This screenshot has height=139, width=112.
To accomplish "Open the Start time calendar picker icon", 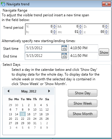I will (64, 48).
